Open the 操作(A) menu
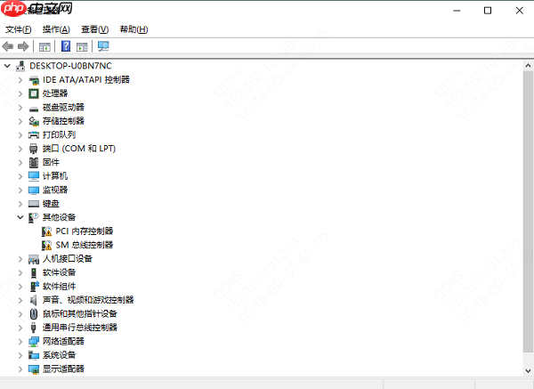534x389 pixels. pos(56,29)
